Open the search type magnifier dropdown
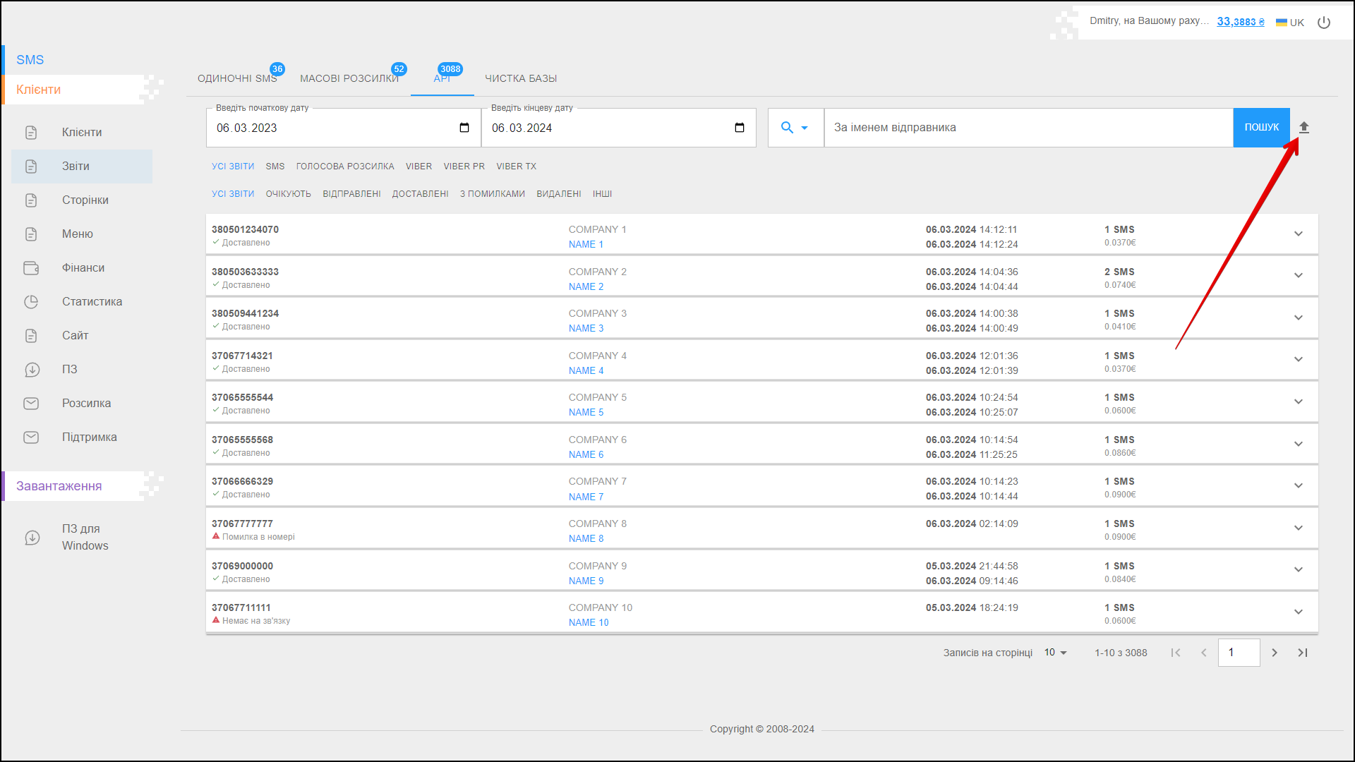 pos(795,128)
